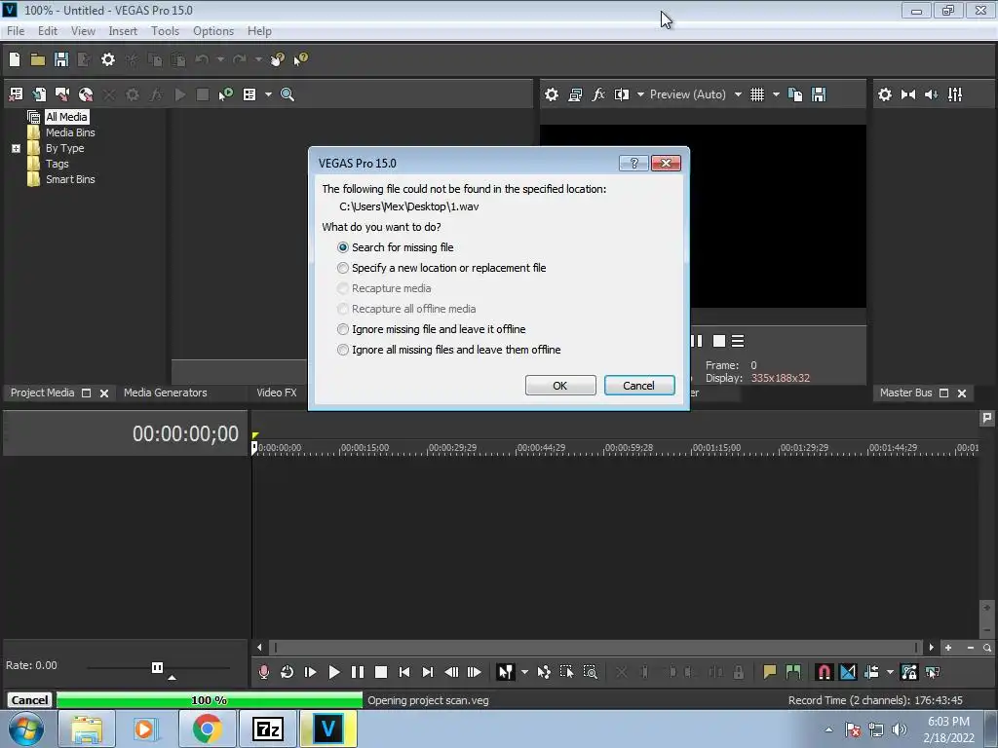Screen dimensions: 998x748
Task: Click Cancel in the missing file dialog
Action: (639, 386)
